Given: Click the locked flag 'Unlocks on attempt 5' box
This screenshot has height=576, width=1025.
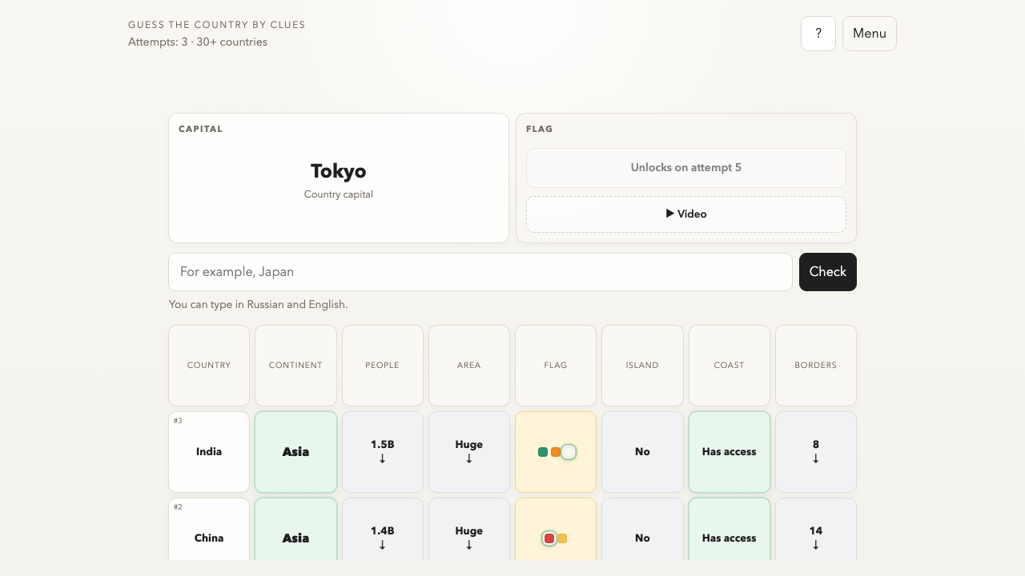Looking at the screenshot, I should tap(685, 168).
